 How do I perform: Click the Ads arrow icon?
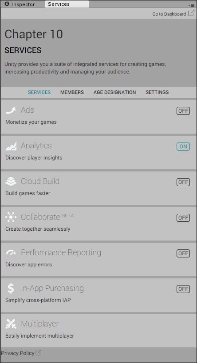(11, 110)
